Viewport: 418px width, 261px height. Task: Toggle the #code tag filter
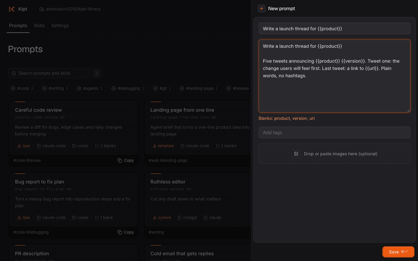[22, 88]
